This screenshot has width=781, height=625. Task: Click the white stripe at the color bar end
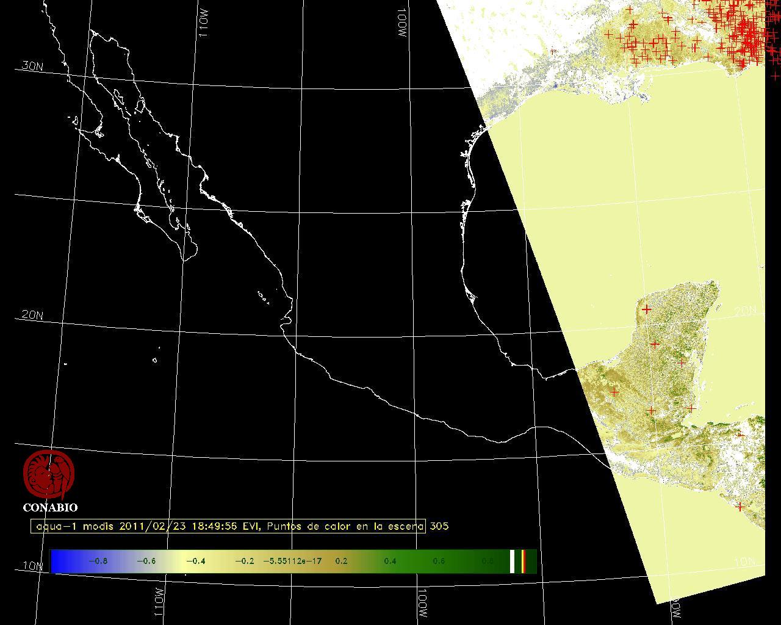coord(513,562)
